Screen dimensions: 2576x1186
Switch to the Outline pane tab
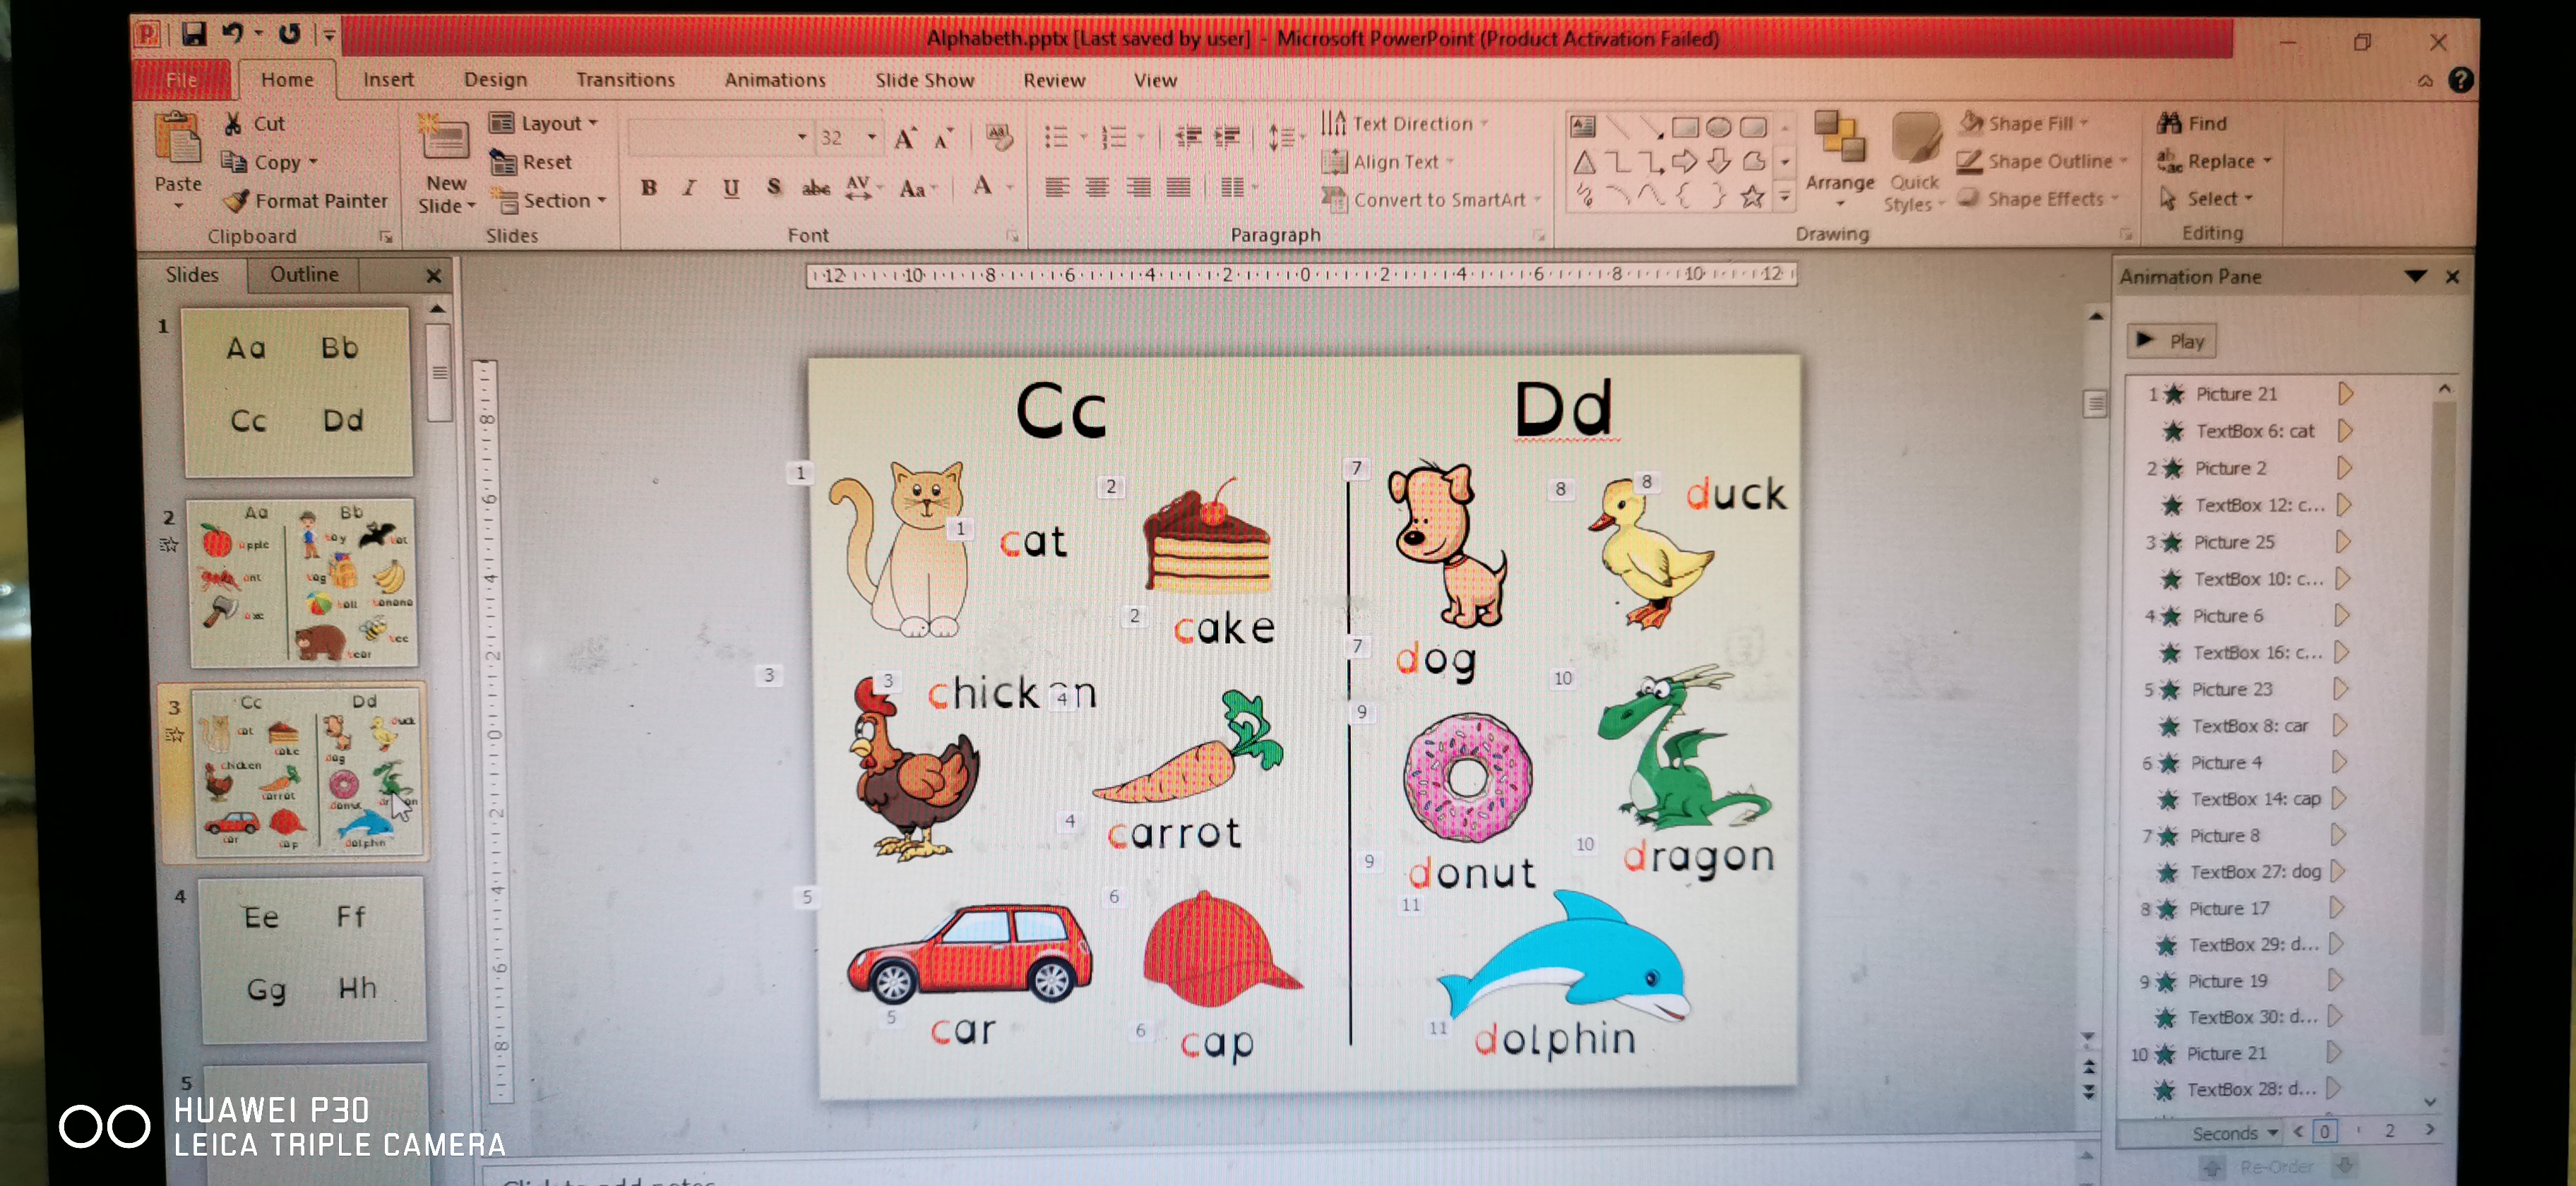point(304,274)
